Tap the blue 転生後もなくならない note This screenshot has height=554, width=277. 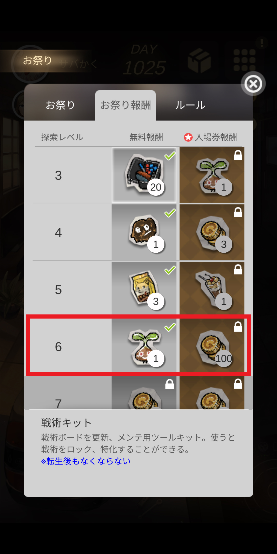tap(86, 461)
